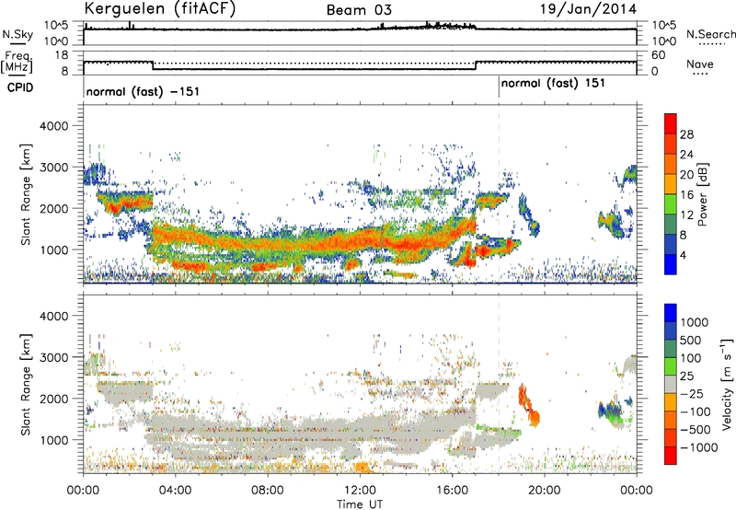Click 'Slant Range [km]' label of power panel
This screenshot has width=736, height=510.
(x=26, y=194)
